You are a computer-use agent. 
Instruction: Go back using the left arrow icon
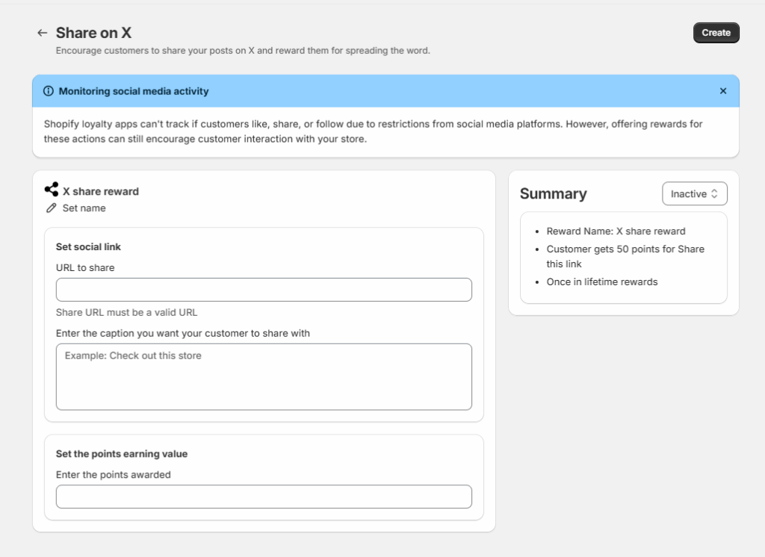43,33
